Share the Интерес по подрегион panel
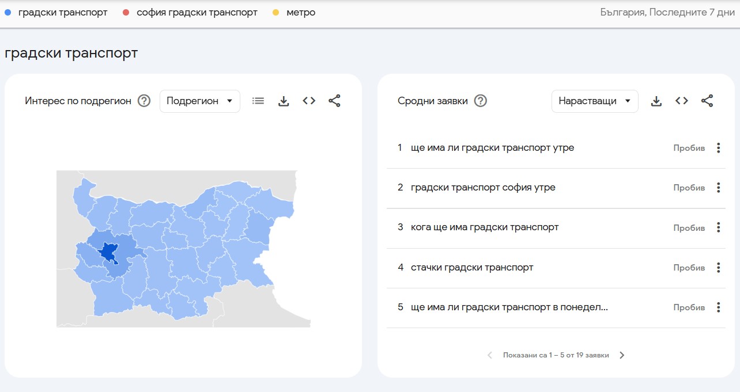The height and width of the screenshot is (392, 740). pyautogui.click(x=335, y=100)
